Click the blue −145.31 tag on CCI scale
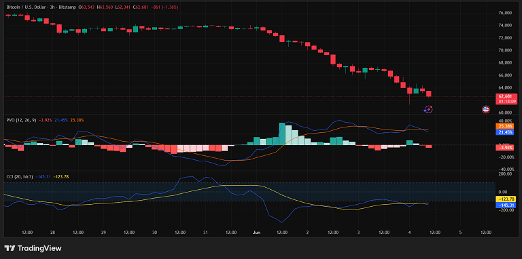The width and height of the screenshot is (522, 259). 506,205
